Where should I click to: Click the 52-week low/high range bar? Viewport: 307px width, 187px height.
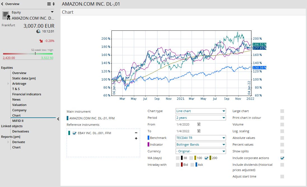point(28,54)
